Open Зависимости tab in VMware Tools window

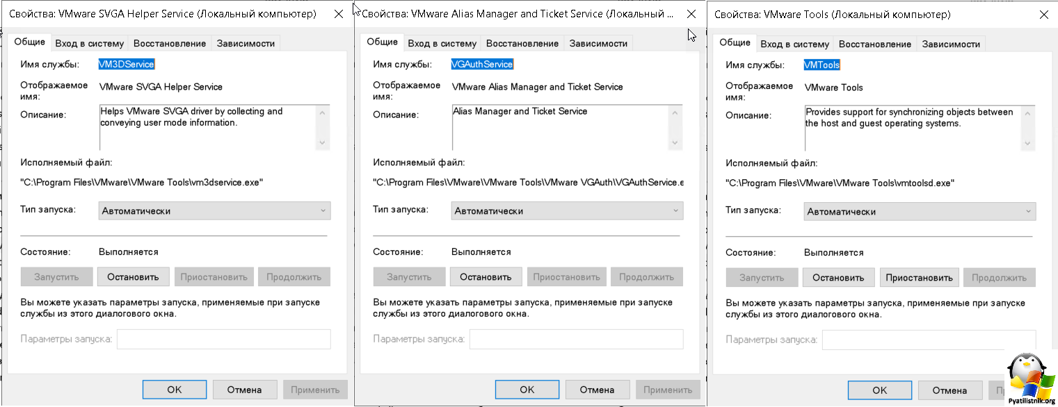point(951,44)
